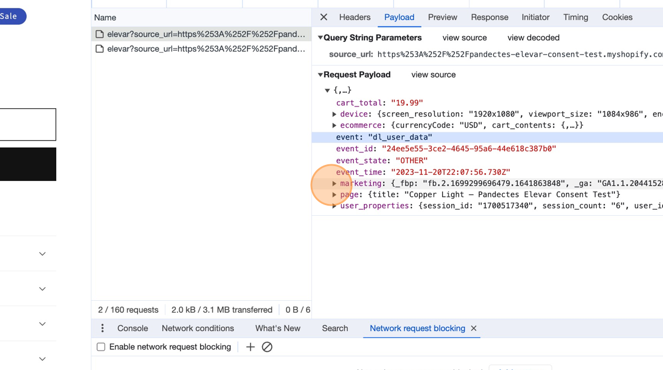Collapse the Query String Parameters section

[x=320, y=38]
